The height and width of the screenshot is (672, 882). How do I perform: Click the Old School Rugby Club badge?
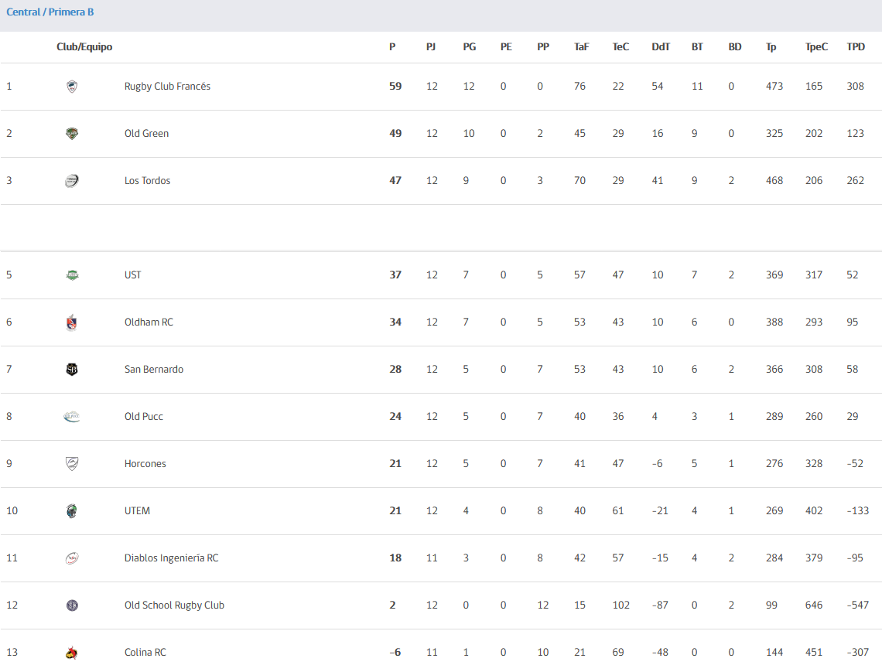pos(72,605)
